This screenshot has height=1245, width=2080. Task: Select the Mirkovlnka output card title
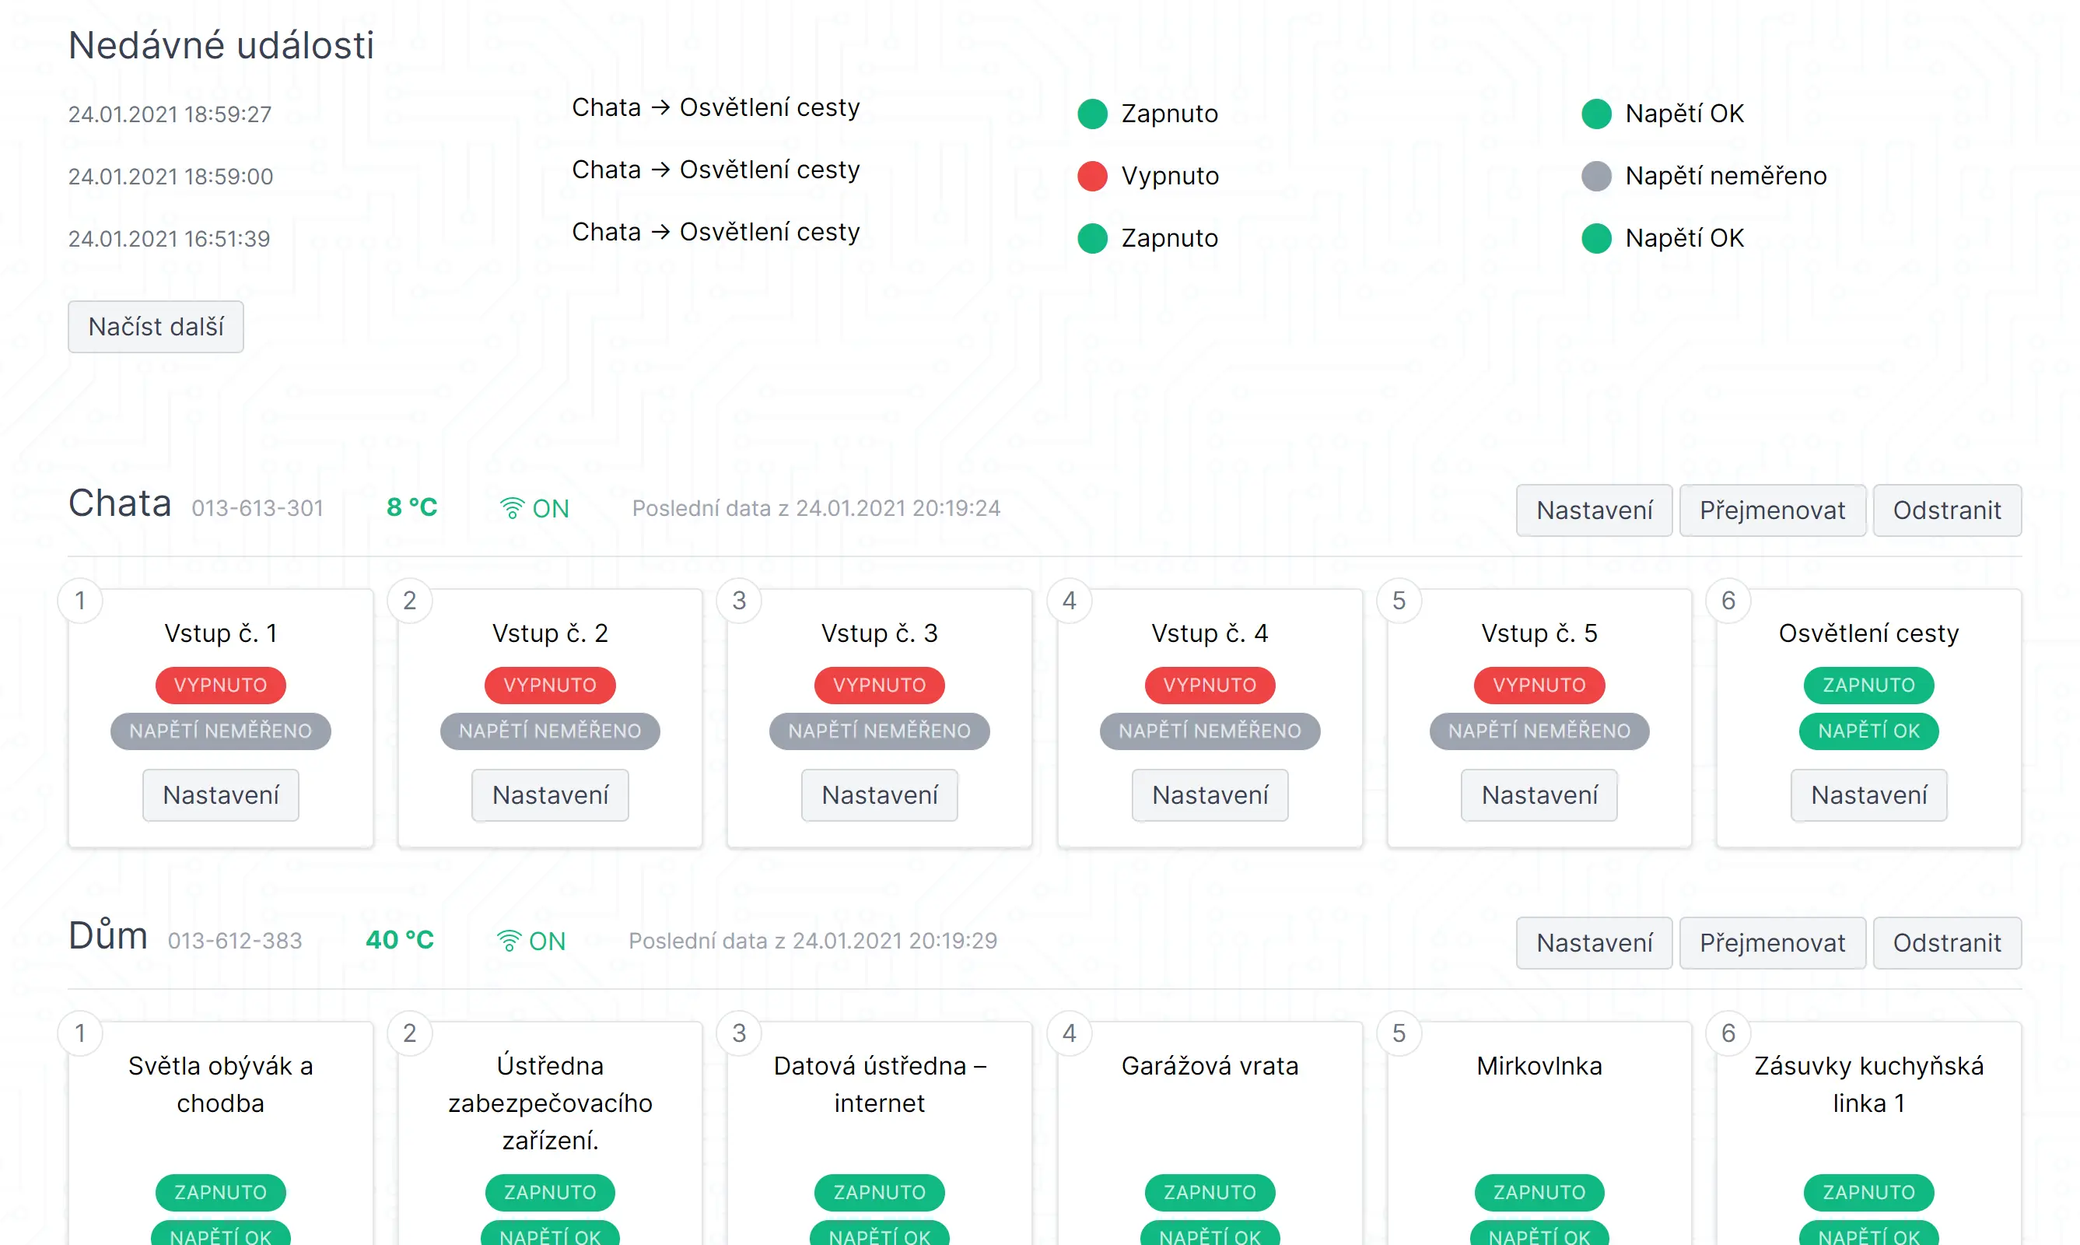click(1539, 1066)
